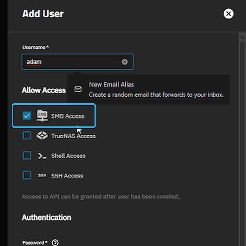Click the Add User title

(x=43, y=14)
